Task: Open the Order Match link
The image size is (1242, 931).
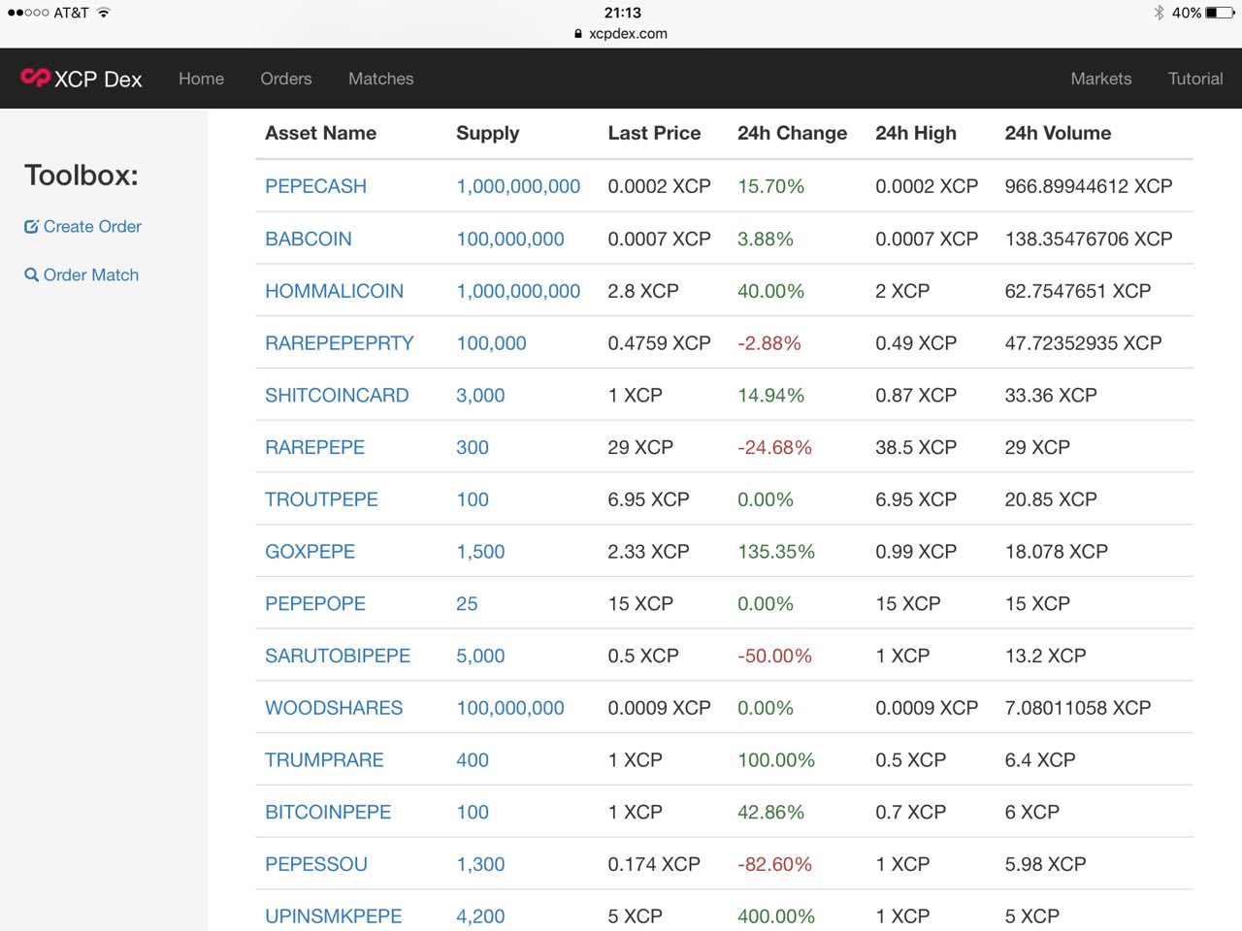Action: pos(91,275)
